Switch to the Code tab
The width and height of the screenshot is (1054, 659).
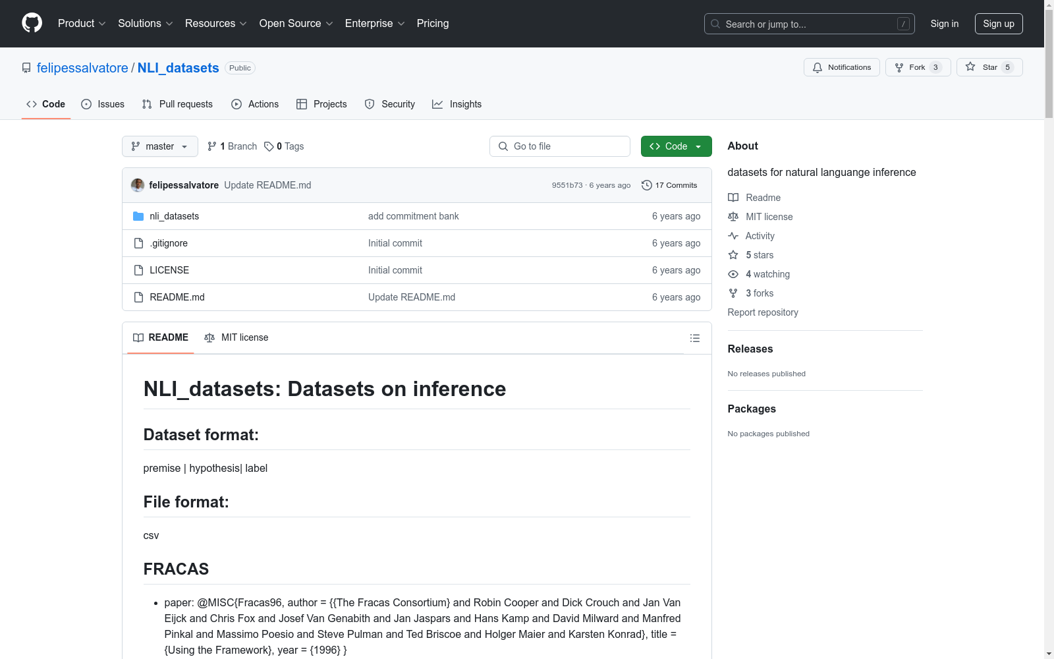(46, 104)
